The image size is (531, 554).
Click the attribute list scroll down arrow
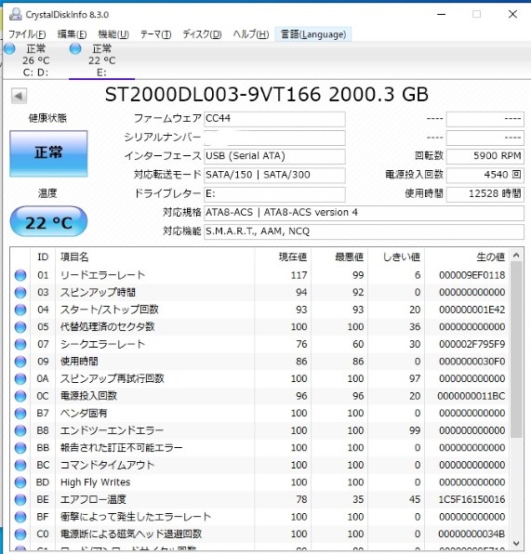[x=516, y=543]
